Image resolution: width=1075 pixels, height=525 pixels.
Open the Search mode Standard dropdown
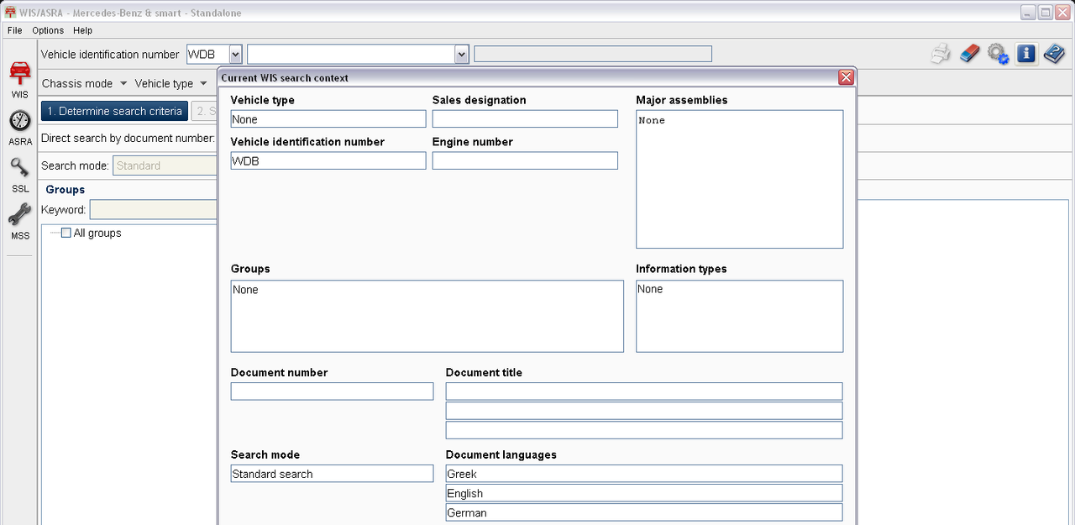pyautogui.click(x=165, y=165)
